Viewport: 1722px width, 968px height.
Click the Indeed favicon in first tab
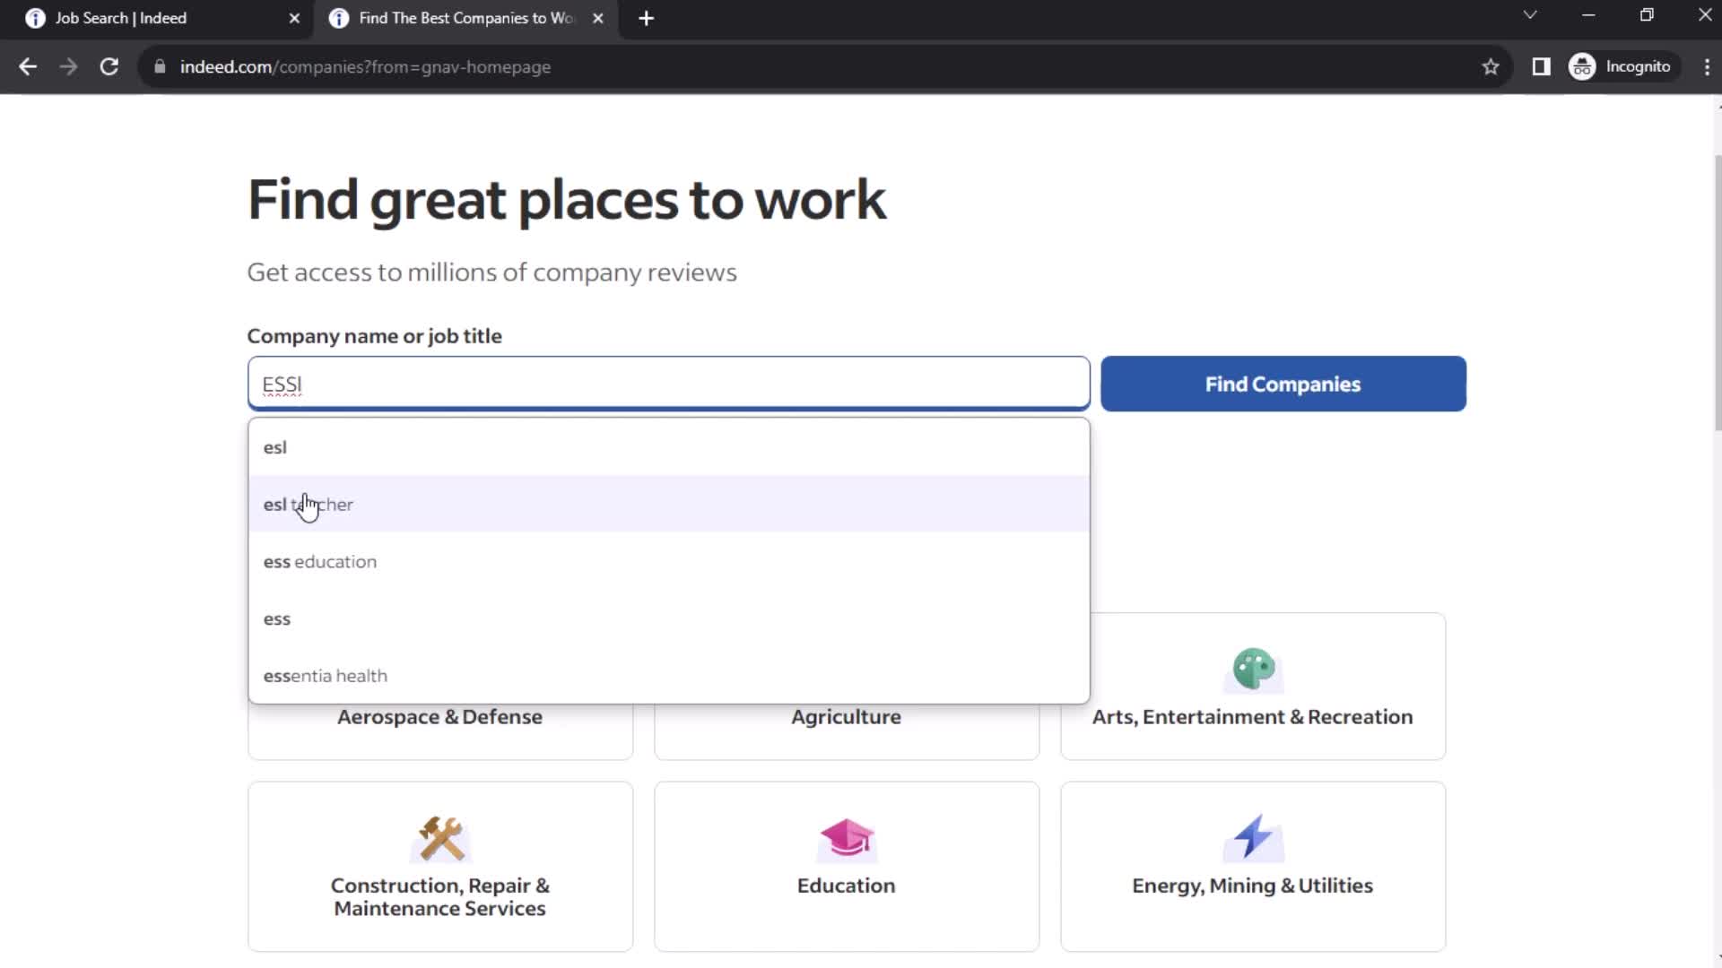pos(34,18)
